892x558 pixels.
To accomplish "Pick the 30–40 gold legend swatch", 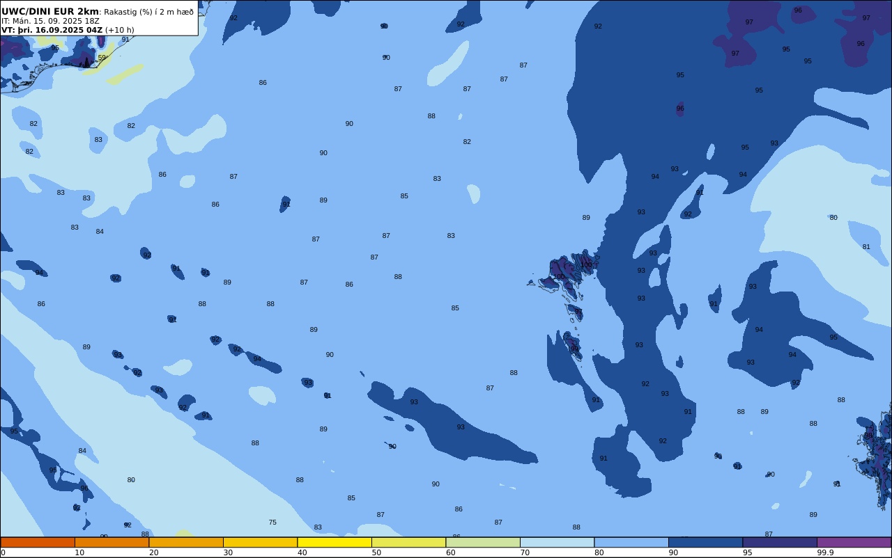I will click(x=260, y=542).
